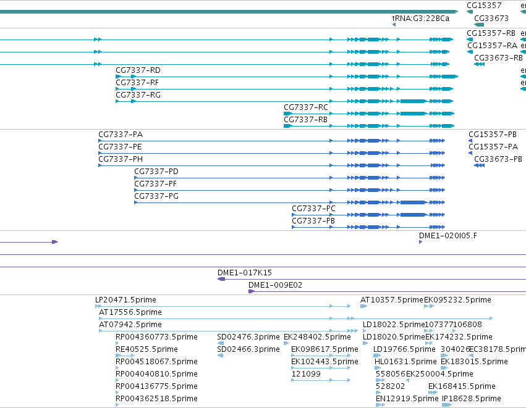Select the 528202 EST label

click(x=390, y=386)
